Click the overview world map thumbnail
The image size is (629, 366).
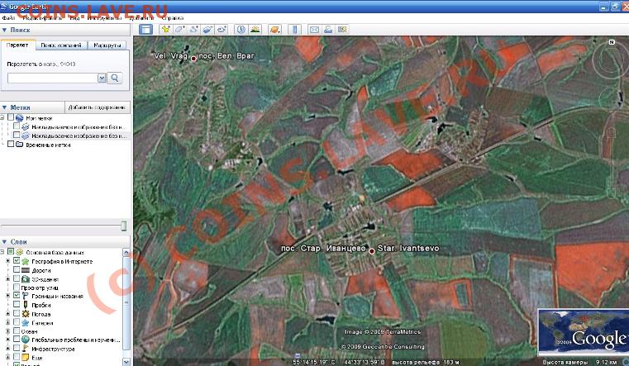[584, 332]
